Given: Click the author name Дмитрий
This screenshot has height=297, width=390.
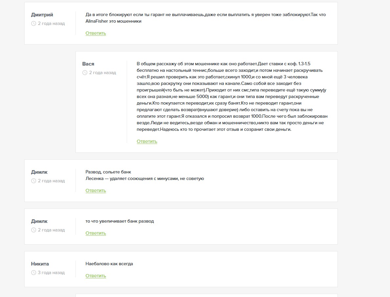Looking at the screenshot, I should 42,15.
